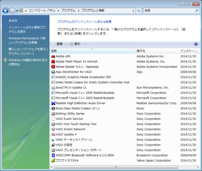Click the Setting Utility Series gear icon

click(53, 114)
